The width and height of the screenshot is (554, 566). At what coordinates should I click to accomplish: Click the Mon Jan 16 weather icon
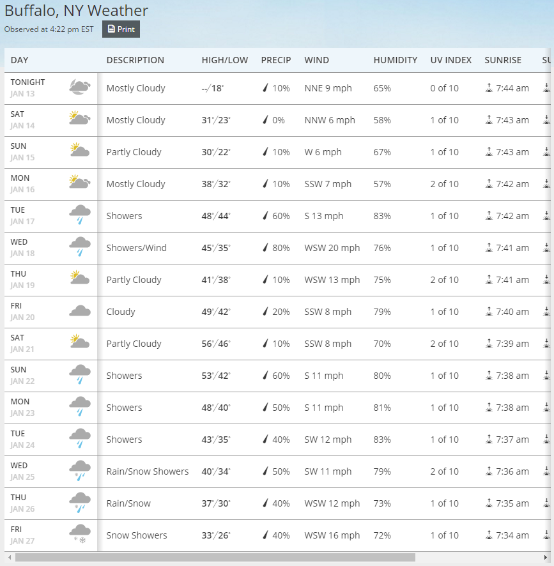click(80, 182)
